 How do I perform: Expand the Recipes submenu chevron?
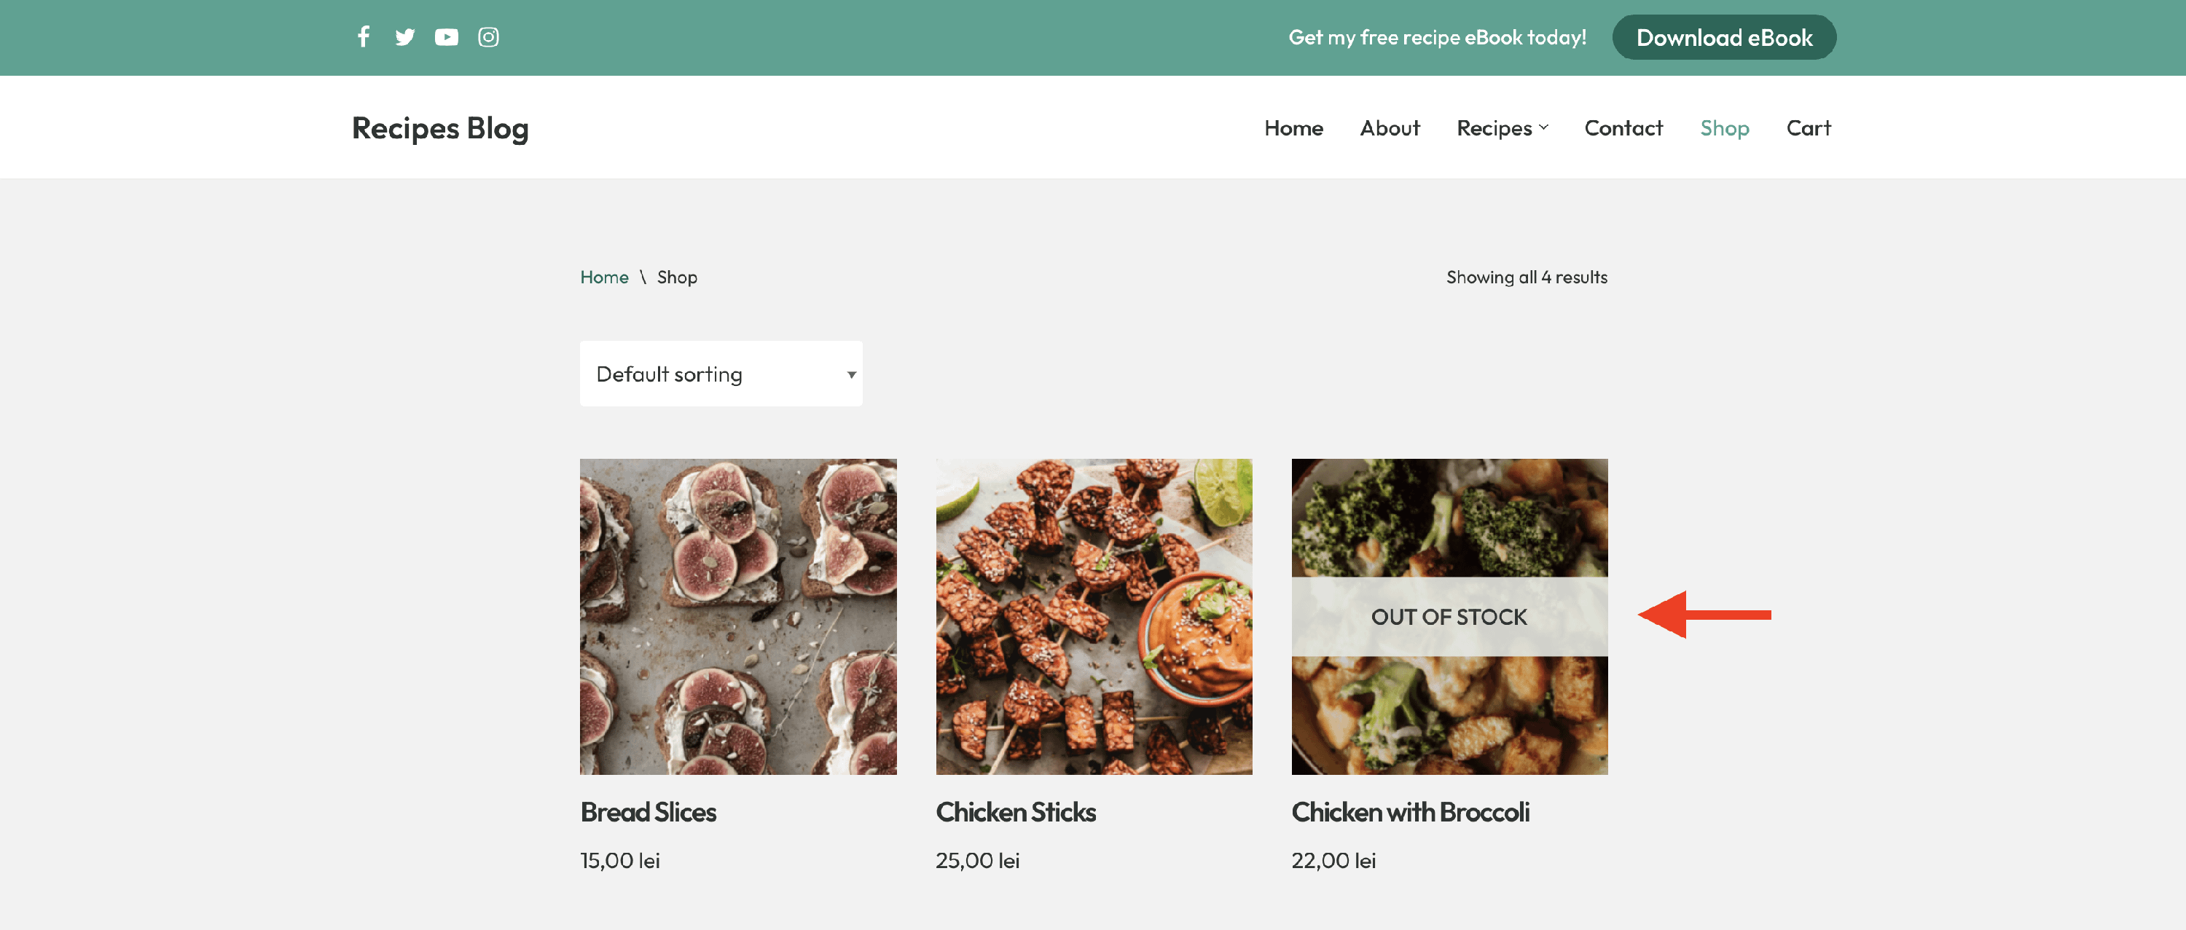[1543, 128]
